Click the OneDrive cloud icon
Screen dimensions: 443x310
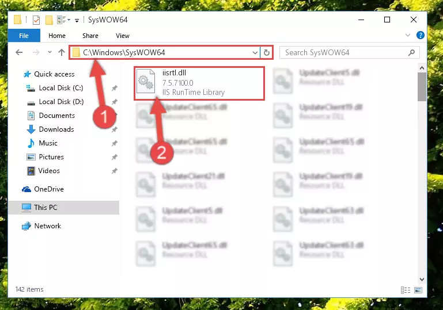pos(26,189)
